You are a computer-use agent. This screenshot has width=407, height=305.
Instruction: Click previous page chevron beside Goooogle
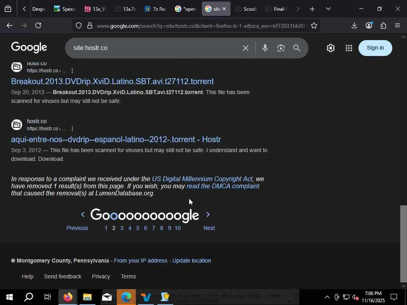(83, 214)
